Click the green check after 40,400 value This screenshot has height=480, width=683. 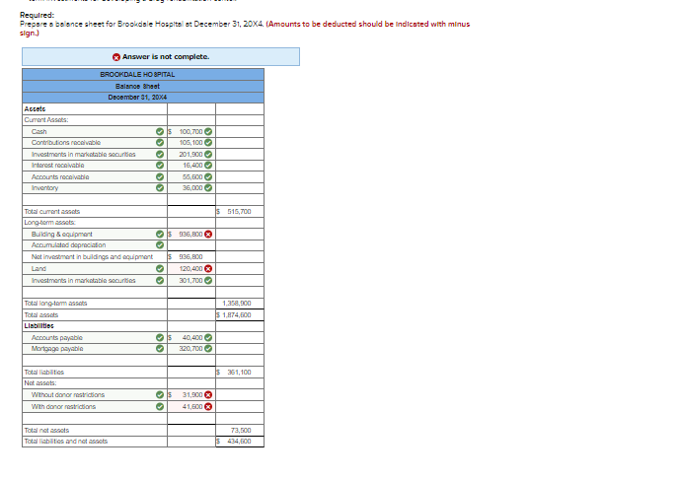tap(208, 337)
